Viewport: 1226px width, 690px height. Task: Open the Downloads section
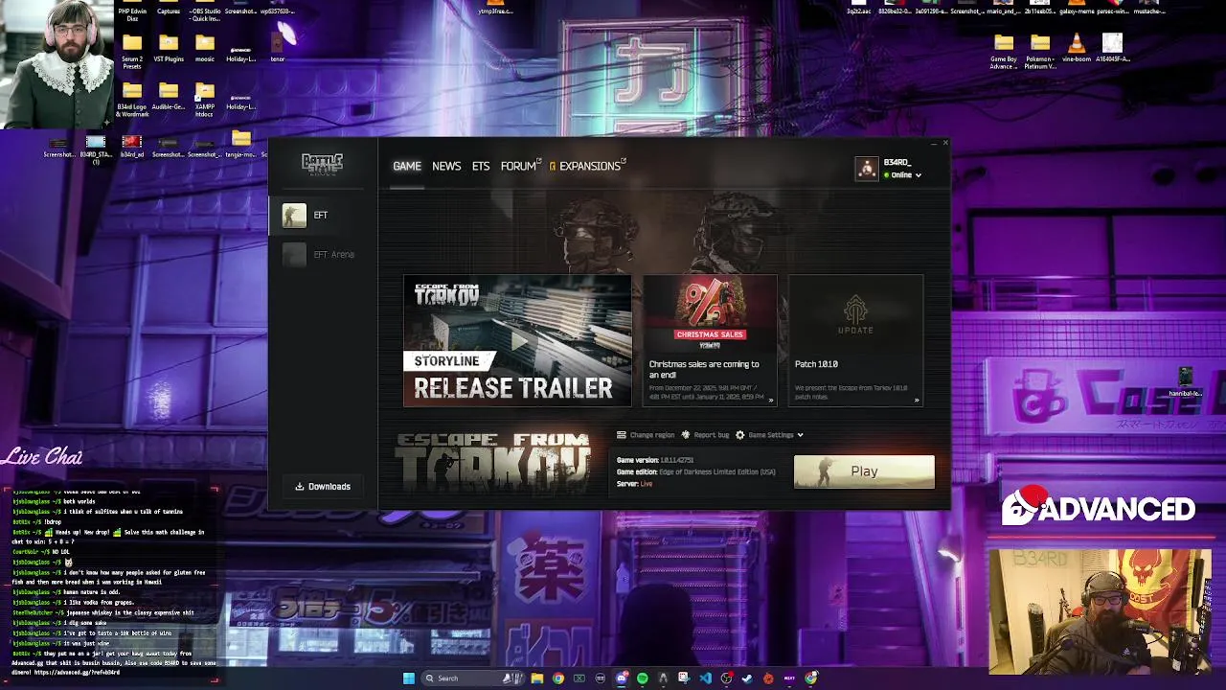click(323, 486)
